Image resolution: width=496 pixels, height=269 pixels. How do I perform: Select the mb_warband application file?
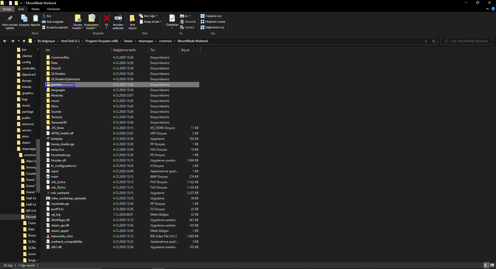tap(60, 193)
